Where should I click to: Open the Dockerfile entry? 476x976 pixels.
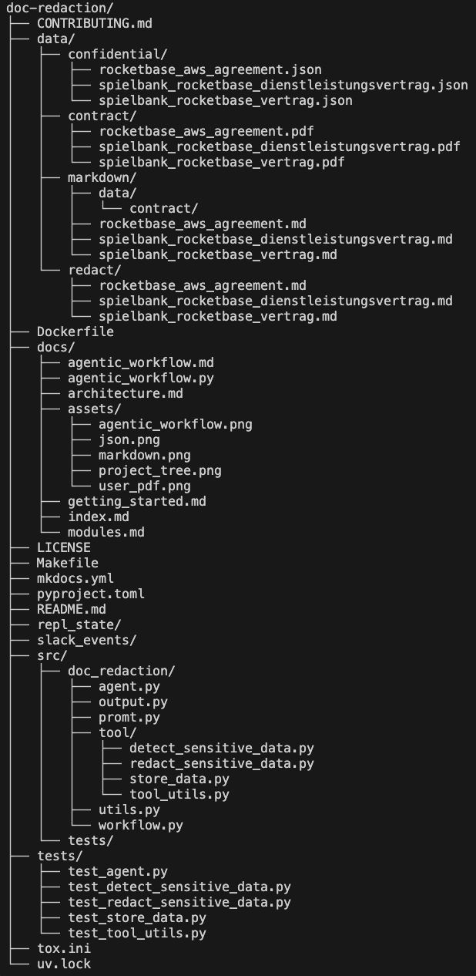pyautogui.click(x=75, y=332)
